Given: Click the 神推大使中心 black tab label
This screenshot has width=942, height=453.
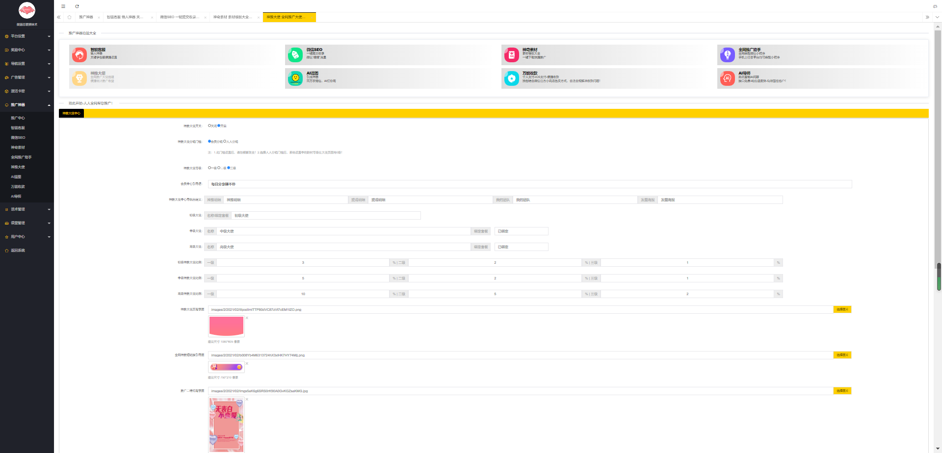Looking at the screenshot, I should [x=72, y=113].
